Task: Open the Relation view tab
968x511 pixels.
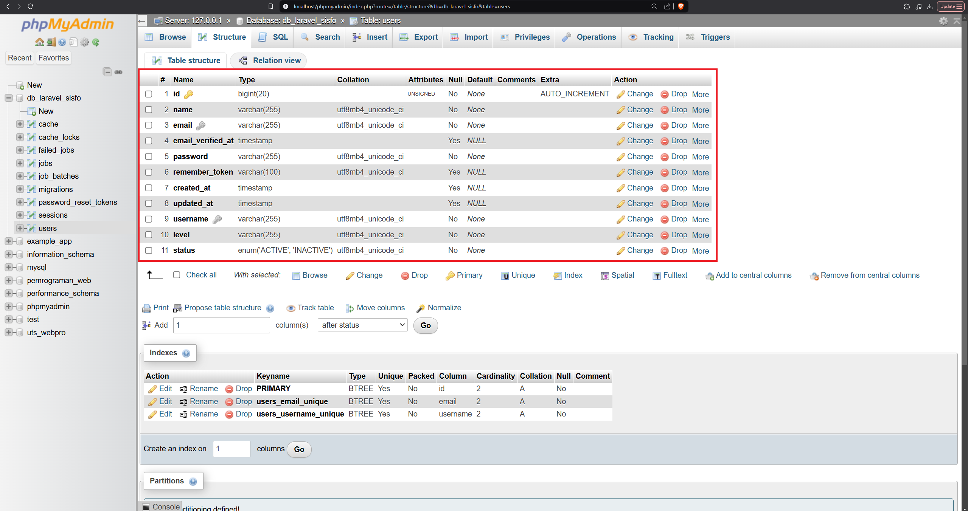Action: (269, 60)
